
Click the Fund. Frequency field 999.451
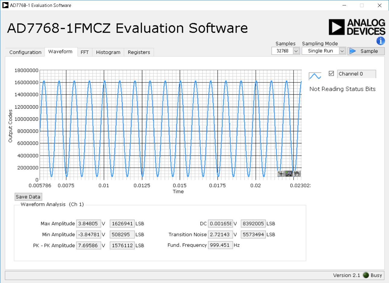[220, 245]
